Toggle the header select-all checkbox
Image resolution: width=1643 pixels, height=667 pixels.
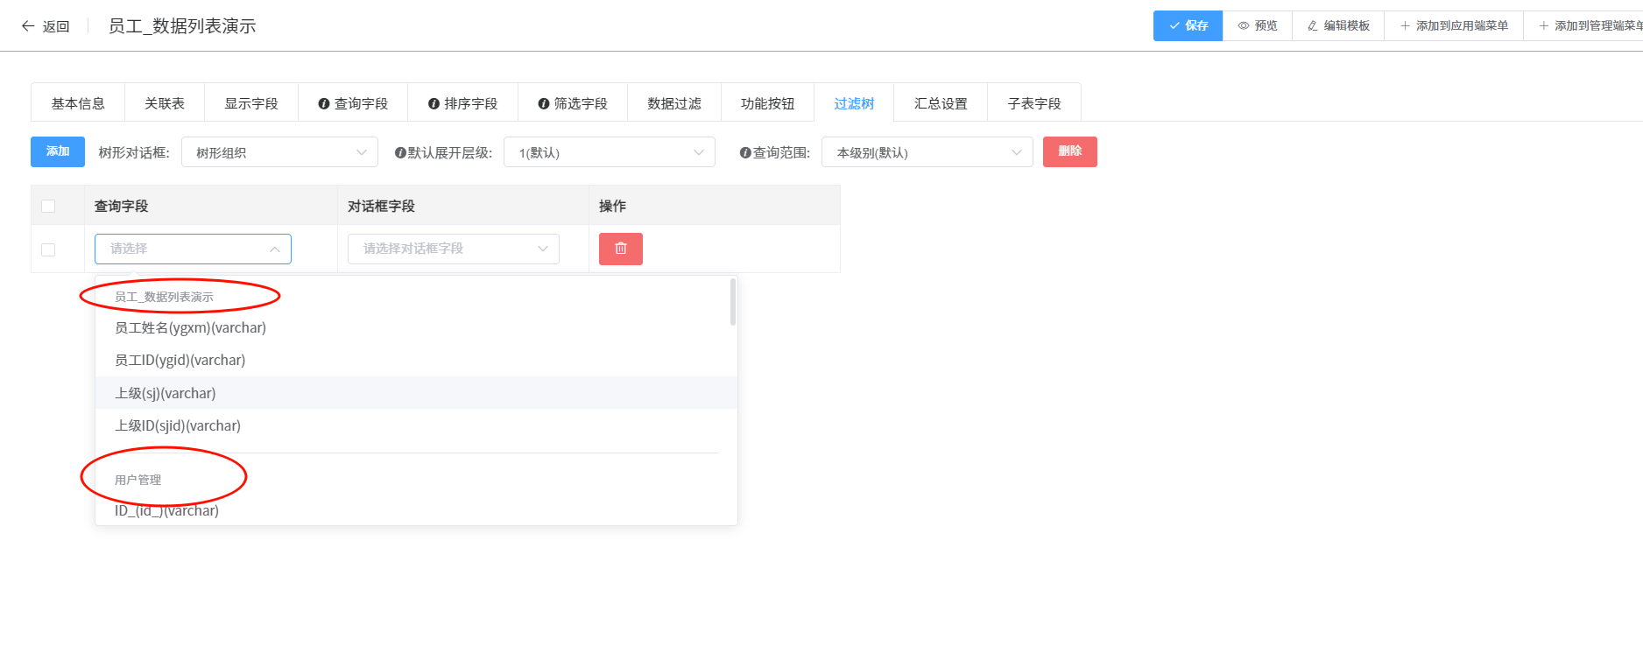click(48, 207)
